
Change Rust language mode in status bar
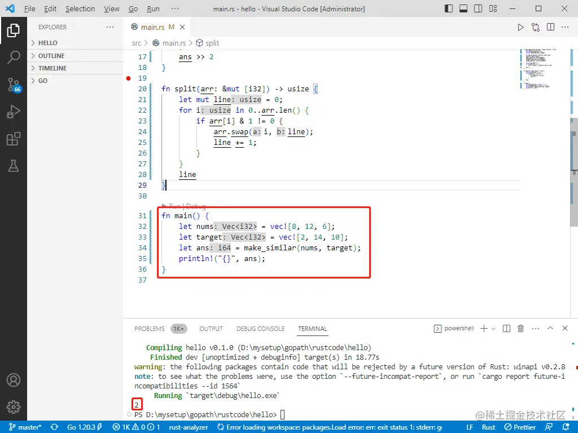(488, 427)
